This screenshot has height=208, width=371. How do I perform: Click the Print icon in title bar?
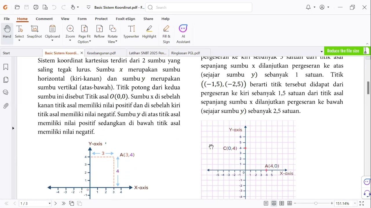(36, 7)
